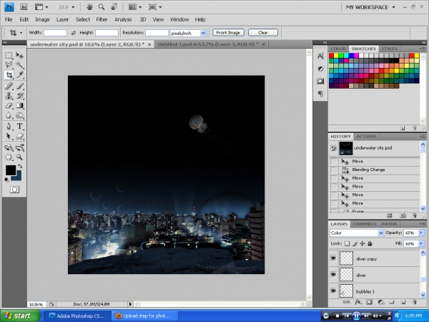Open the Analysis menu
This screenshot has height=322, width=429.
pyautogui.click(x=123, y=19)
